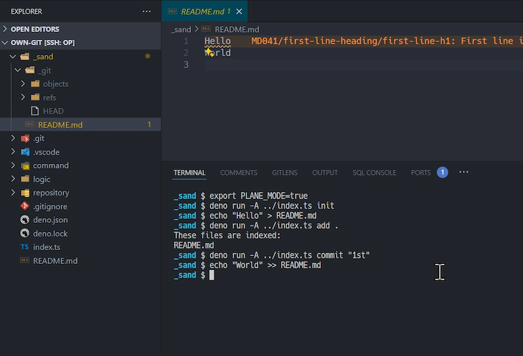
Task: Open the HEAD file in _git
Action: click(x=52, y=111)
